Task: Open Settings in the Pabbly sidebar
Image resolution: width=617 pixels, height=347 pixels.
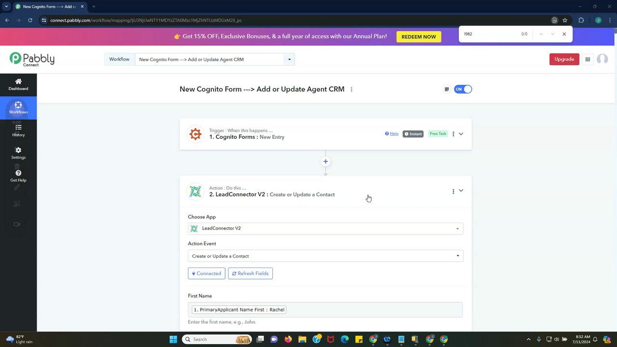Action: (x=18, y=153)
